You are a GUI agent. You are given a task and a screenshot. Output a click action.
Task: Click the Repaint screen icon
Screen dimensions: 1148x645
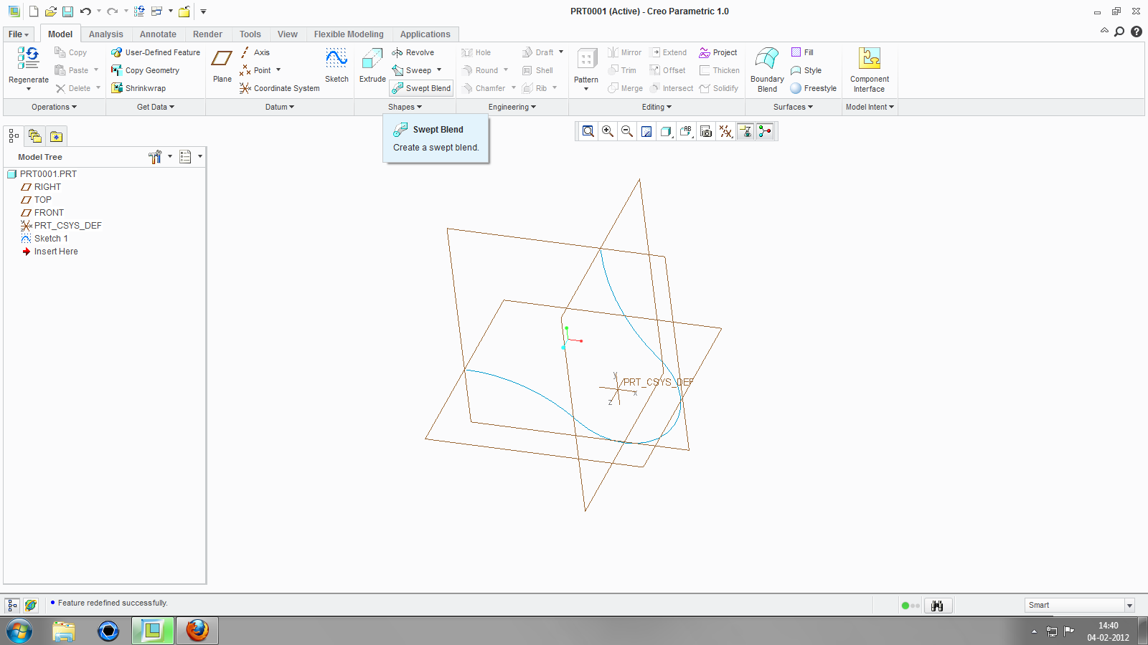(x=646, y=131)
